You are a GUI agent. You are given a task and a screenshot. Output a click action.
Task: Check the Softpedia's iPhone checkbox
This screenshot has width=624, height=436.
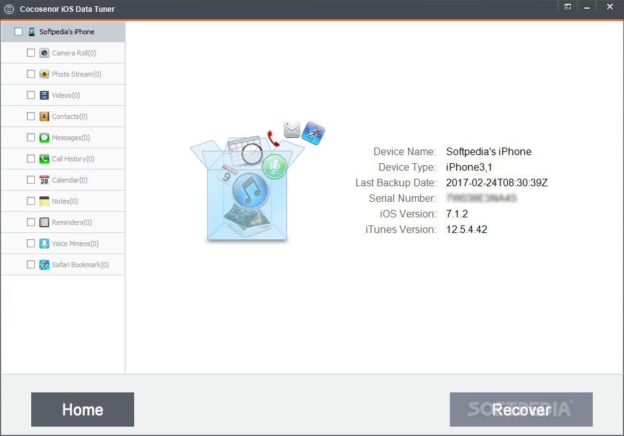click(x=18, y=32)
